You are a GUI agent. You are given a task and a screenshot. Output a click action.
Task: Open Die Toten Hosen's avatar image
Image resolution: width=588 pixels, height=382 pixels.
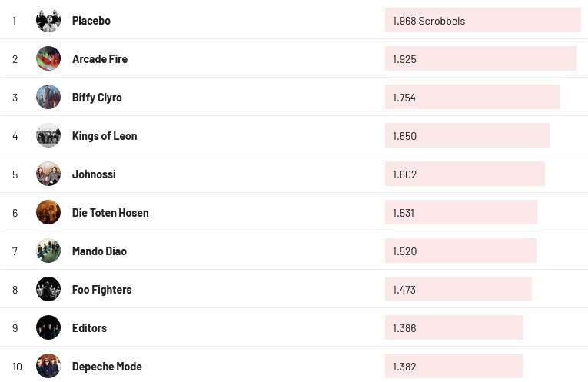tap(48, 213)
